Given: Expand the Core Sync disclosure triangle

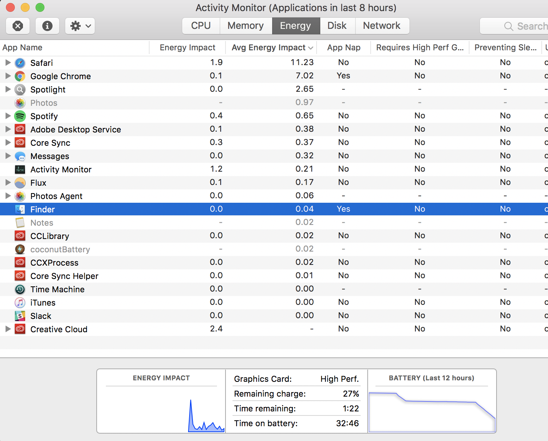Looking at the screenshot, I should point(8,142).
